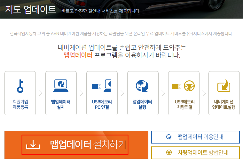
Task: Click the laptop icon above 맵업데이터 설치
Action: tap(61, 86)
